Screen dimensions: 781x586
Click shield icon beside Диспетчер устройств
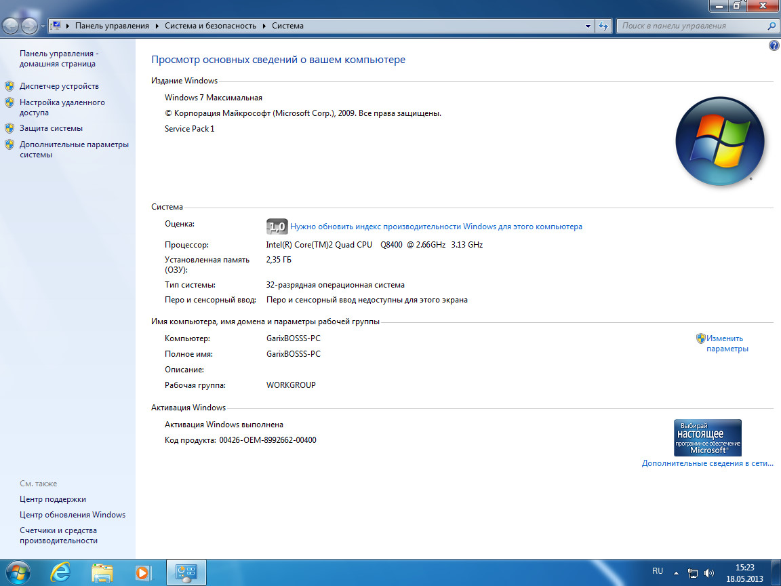[9, 86]
